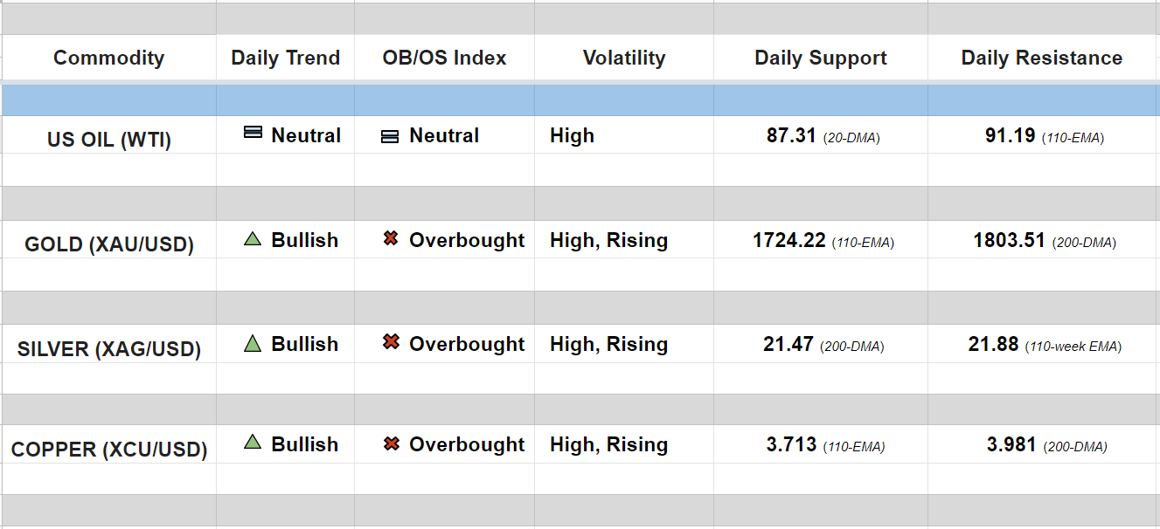Select the OB/OS Index header cell
The height and width of the screenshot is (529, 1160).
click(444, 58)
